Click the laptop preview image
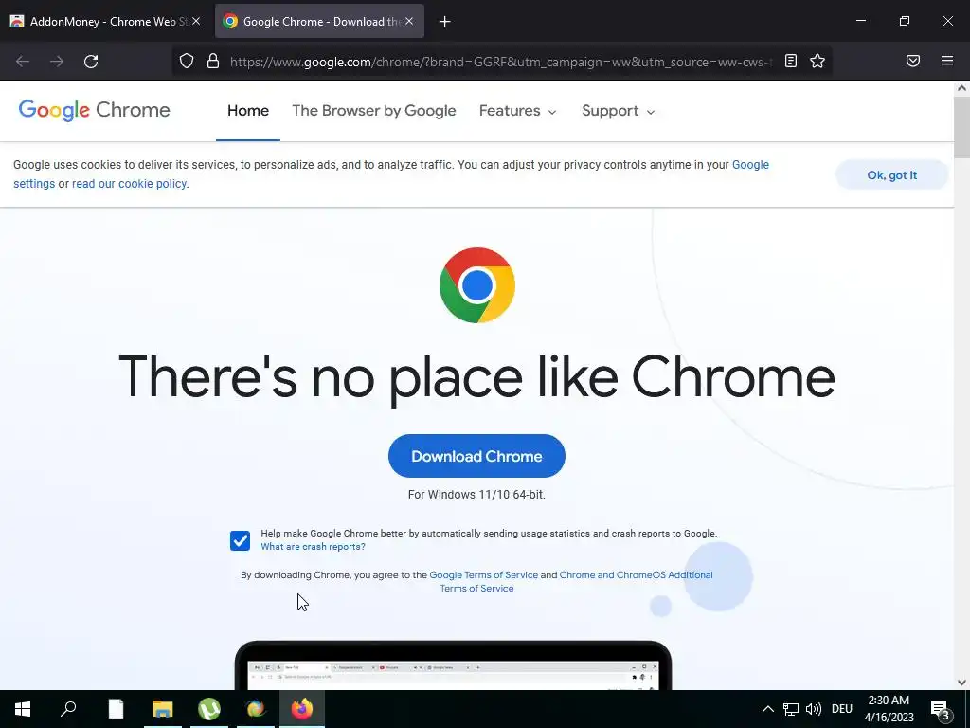The width and height of the screenshot is (970, 728). click(454, 665)
